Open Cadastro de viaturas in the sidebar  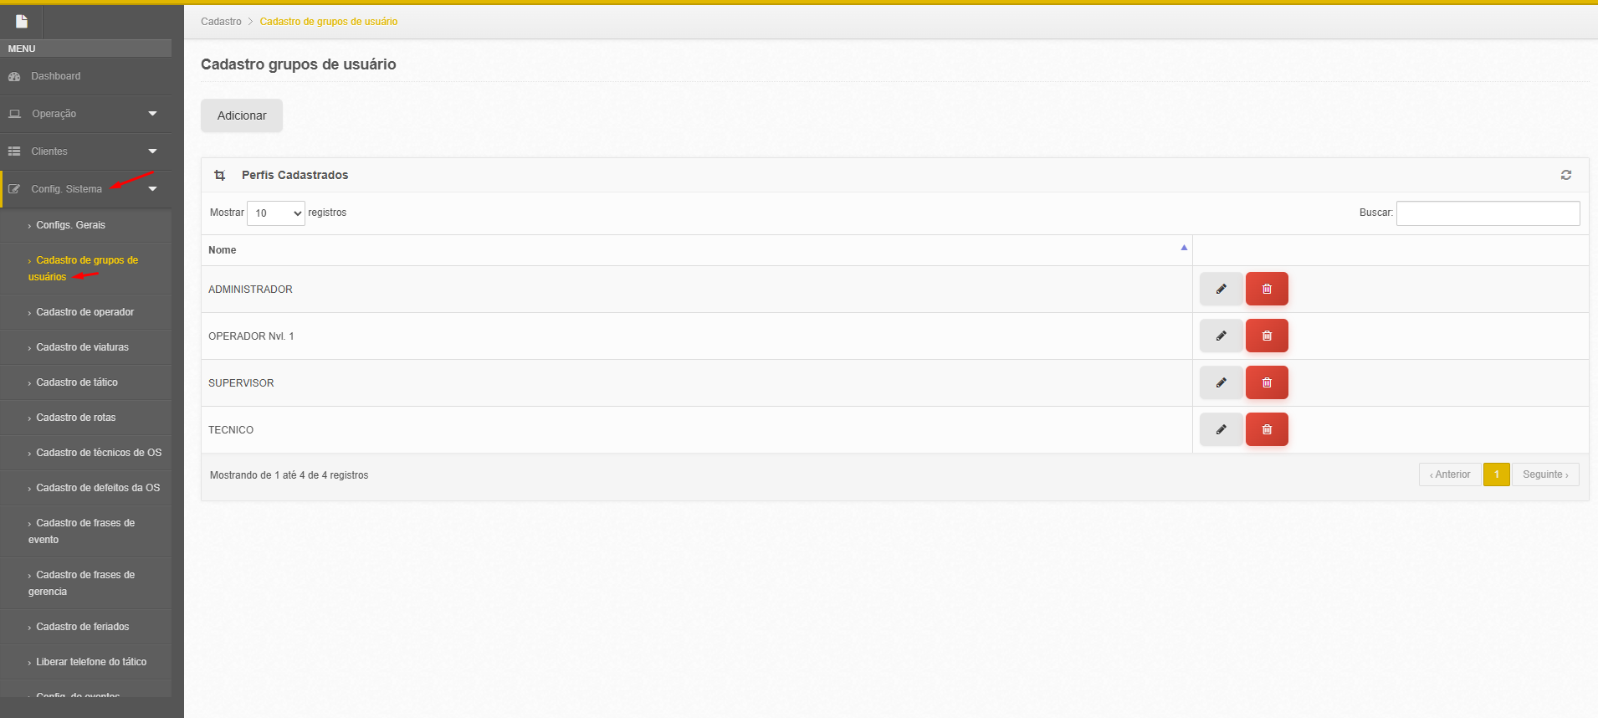[x=82, y=347]
